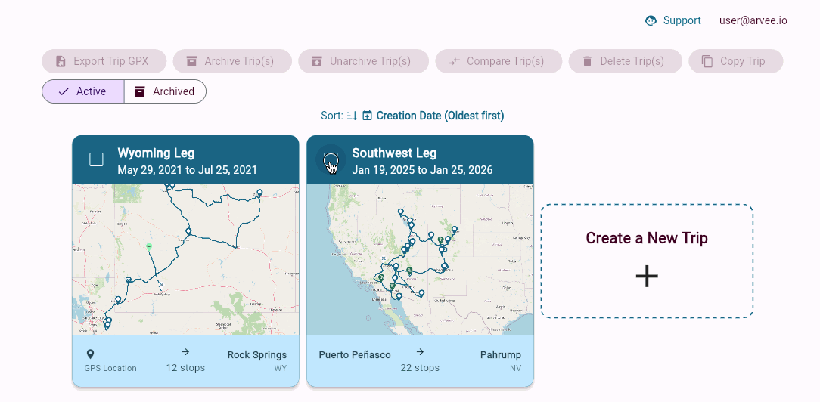The height and width of the screenshot is (402, 820).
Task: Click the Unarchive Trip(s) icon
Action: coord(317,62)
